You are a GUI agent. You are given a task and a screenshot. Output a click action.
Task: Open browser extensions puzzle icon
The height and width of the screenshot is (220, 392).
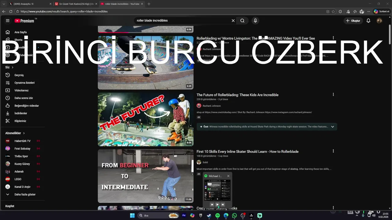coord(340,11)
